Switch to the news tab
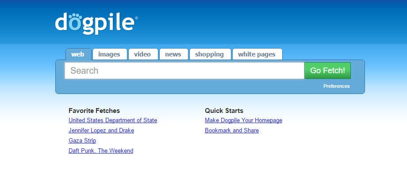This screenshot has width=407, height=169. tap(173, 54)
